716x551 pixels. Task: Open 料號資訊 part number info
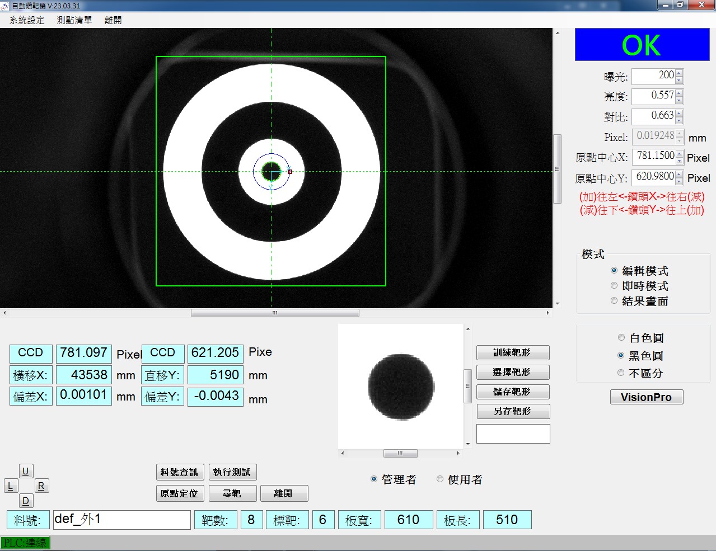click(x=180, y=473)
